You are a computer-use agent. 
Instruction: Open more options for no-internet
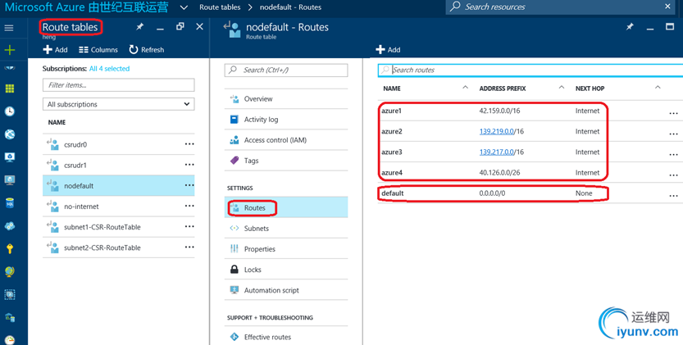click(189, 206)
